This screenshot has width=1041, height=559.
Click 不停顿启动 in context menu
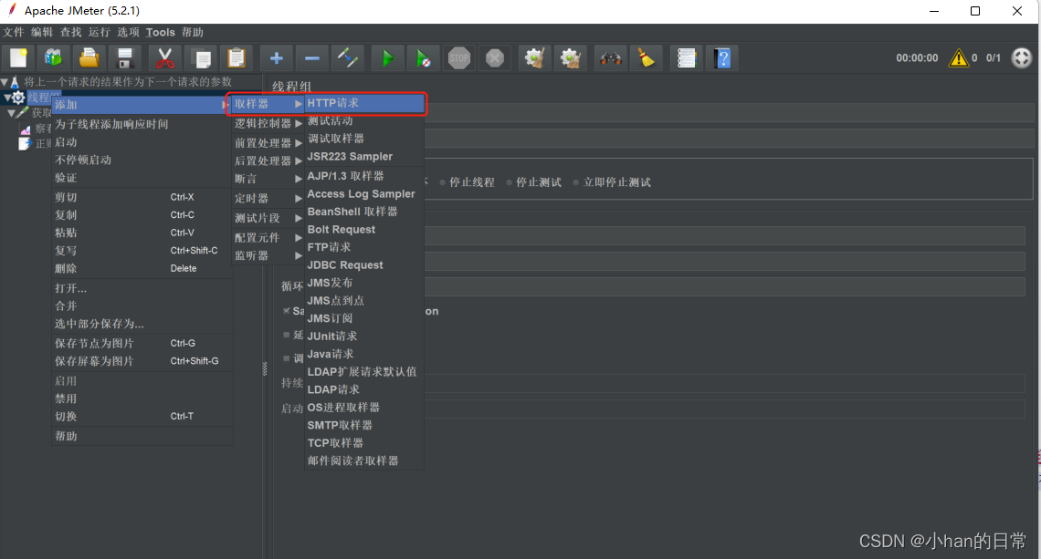[x=142, y=160]
